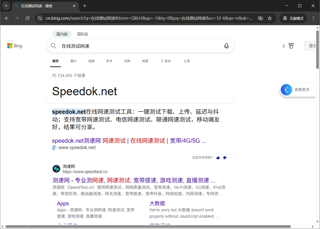Start voice search with the microphone icon
The image size is (320, 229).
[226, 45]
